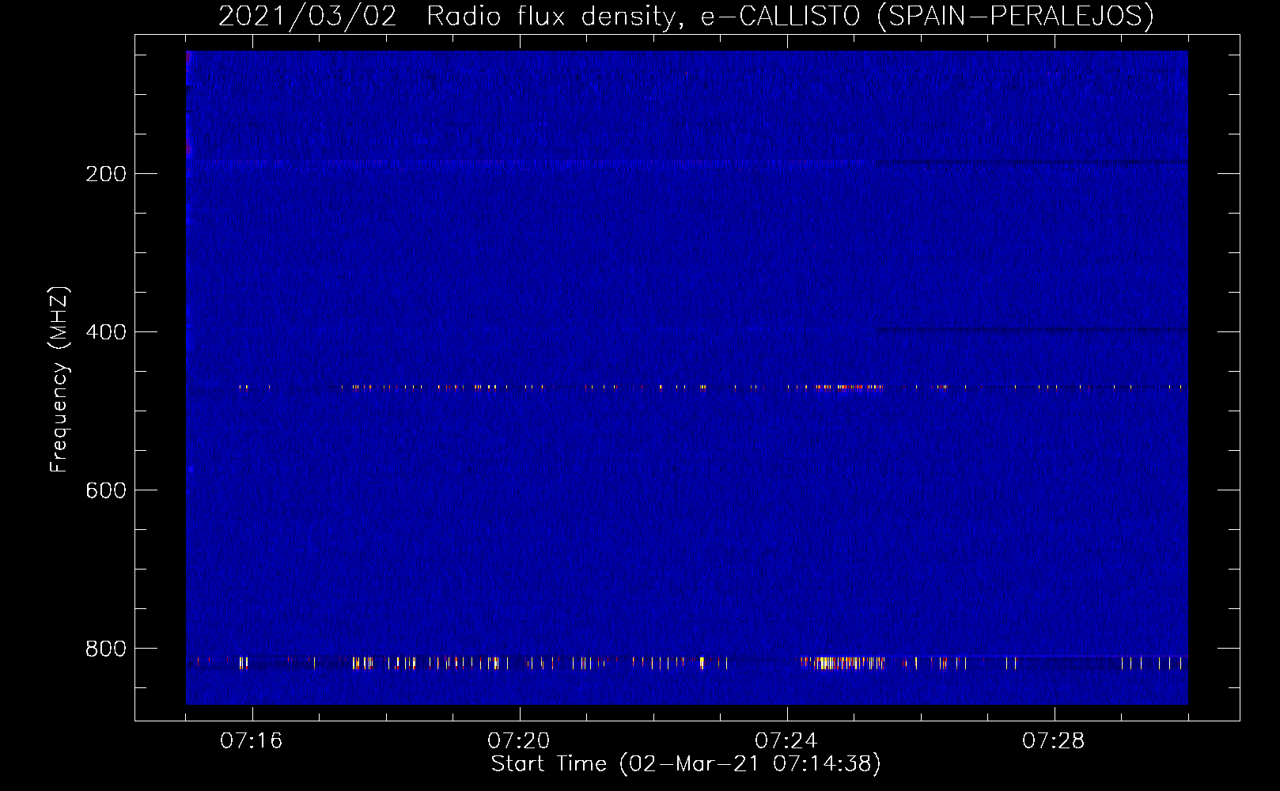Click the 'Start Time (02-Mar-21 07:14:38)' label
Screen dimensions: 1280x791
686,764
